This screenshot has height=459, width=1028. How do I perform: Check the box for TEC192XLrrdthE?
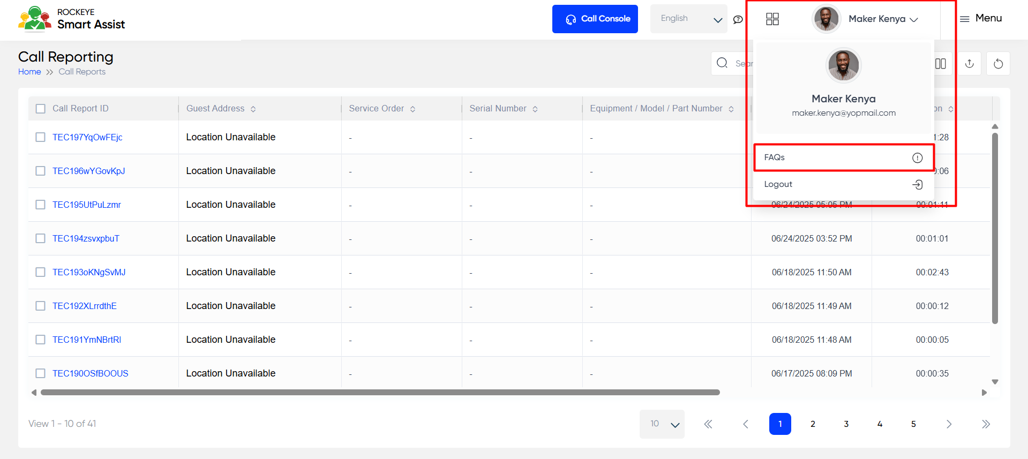click(41, 306)
